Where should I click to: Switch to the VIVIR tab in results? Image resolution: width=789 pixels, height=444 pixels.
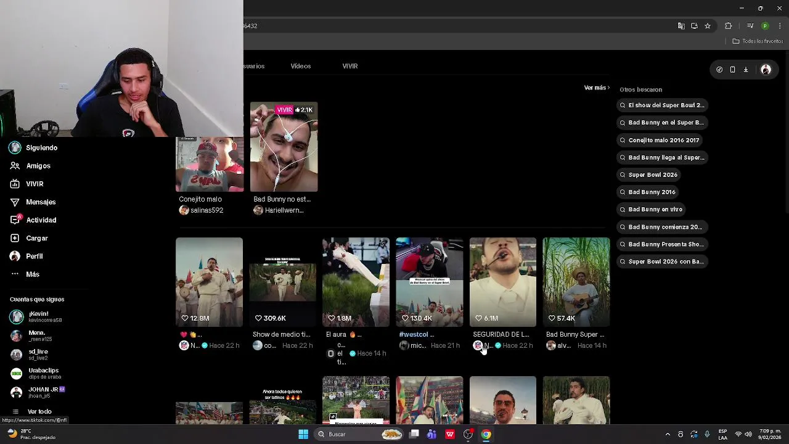pos(350,66)
